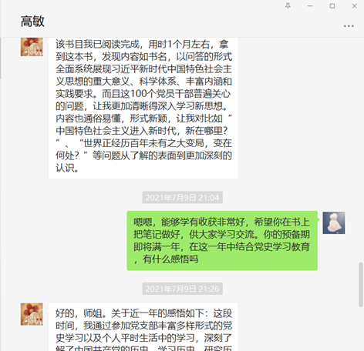Open 高敏's avatar beside the bottom message

(x=32, y=314)
